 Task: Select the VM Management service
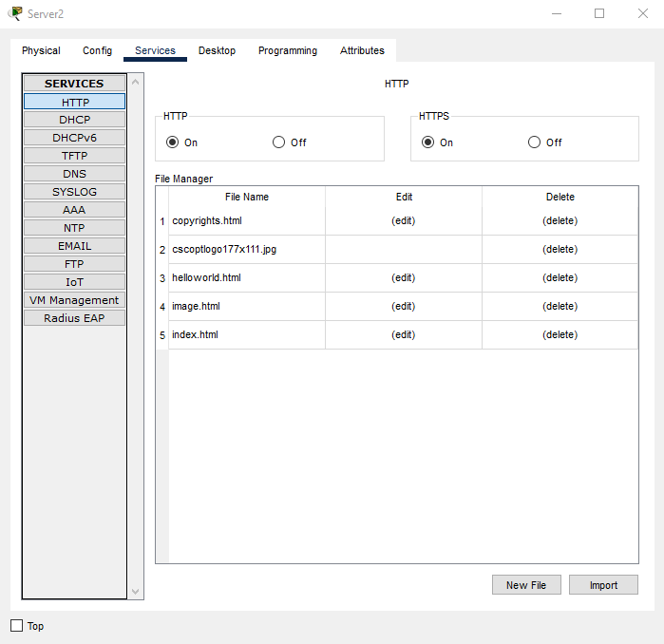pyautogui.click(x=74, y=300)
